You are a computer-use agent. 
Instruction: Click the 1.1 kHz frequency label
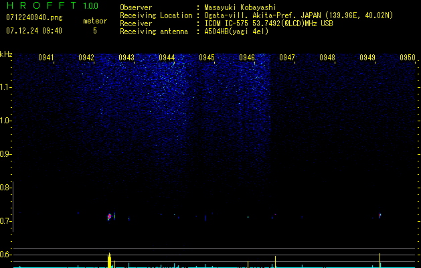5,87
